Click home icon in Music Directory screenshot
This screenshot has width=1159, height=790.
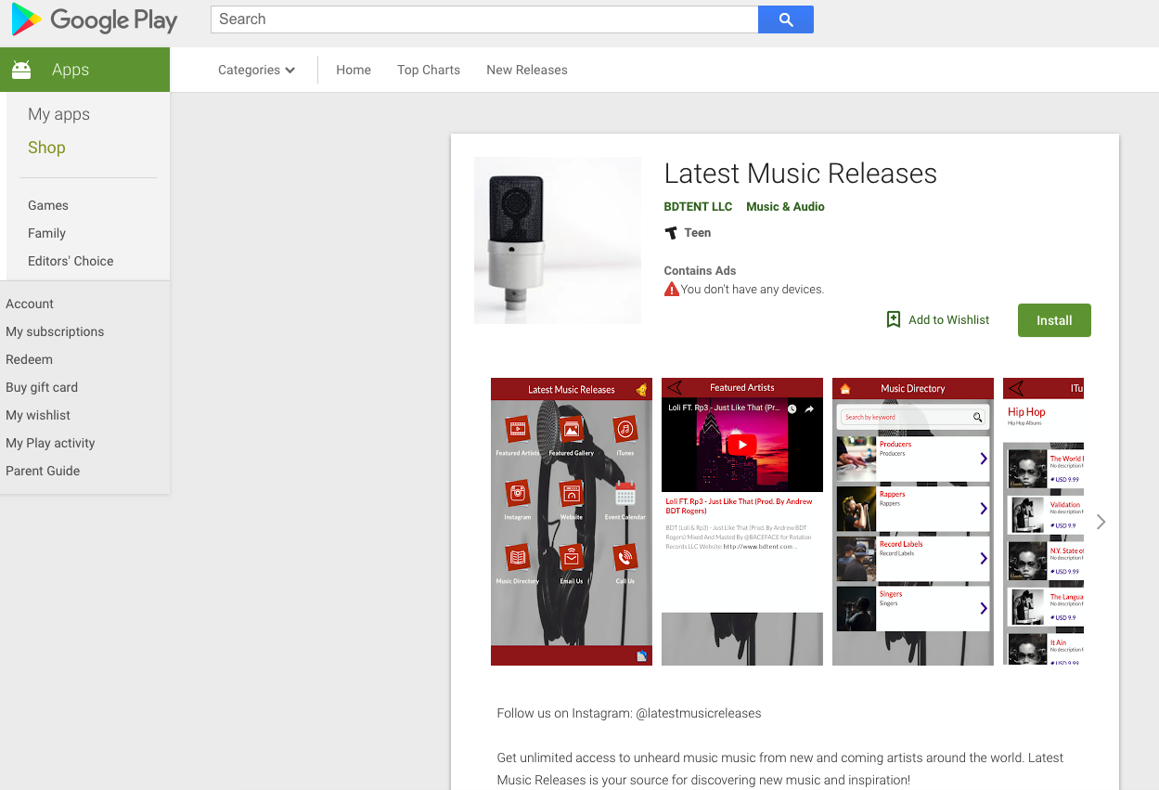click(845, 388)
